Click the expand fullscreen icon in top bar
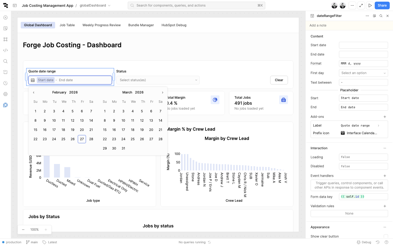The width and height of the screenshot is (393, 246). coord(361,5)
